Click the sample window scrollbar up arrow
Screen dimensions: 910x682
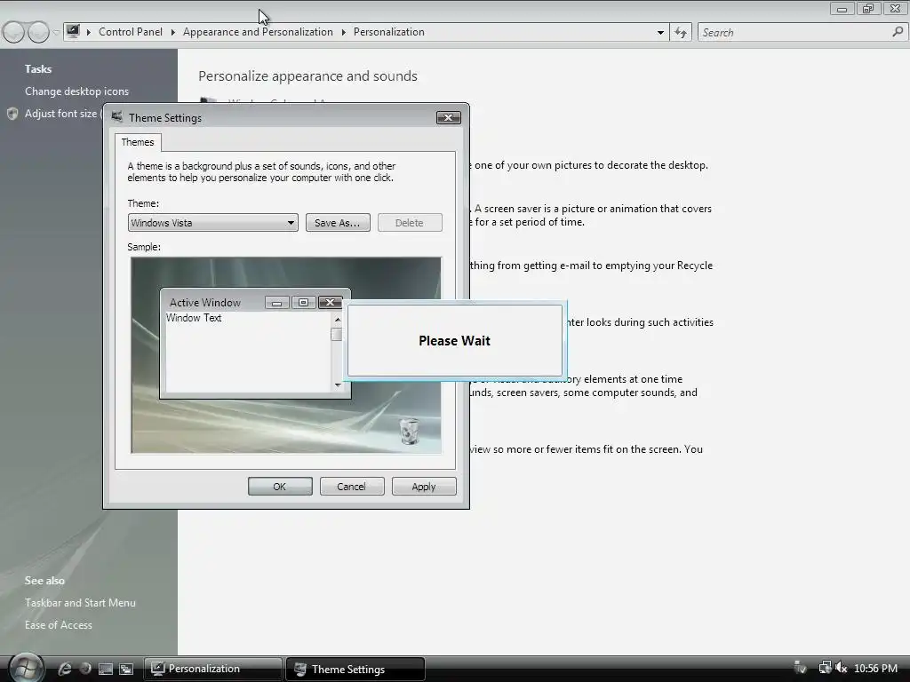(x=337, y=320)
